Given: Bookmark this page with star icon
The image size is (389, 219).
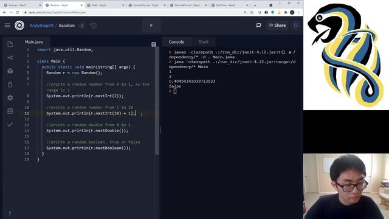Looking at the screenshot, I should point(252,12).
